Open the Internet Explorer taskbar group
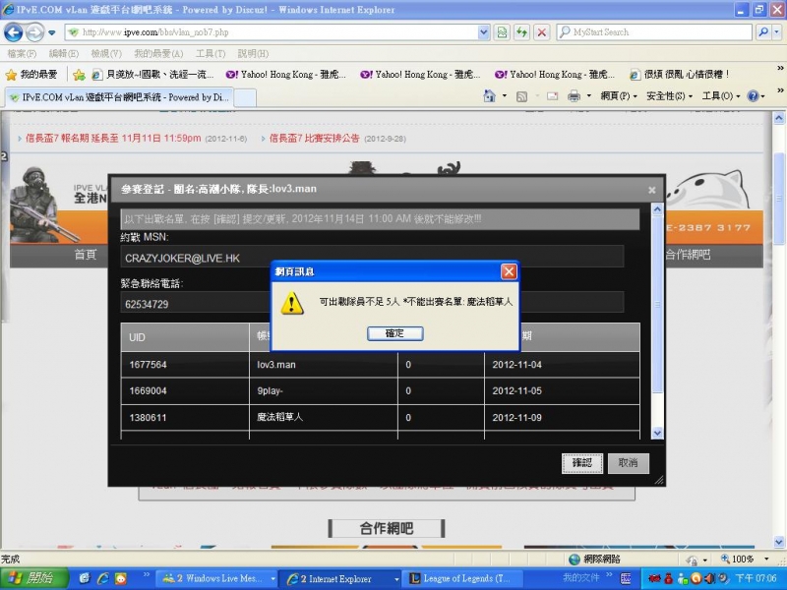 coord(340,578)
